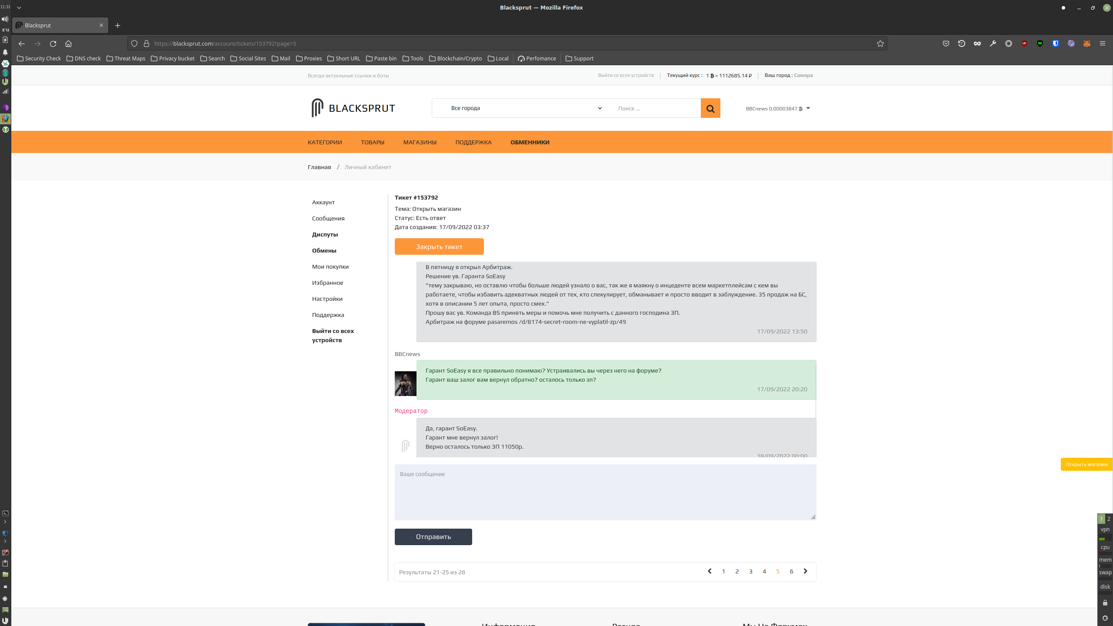
Task: Click the uBlock Origin extension icon
Action: point(1024,43)
